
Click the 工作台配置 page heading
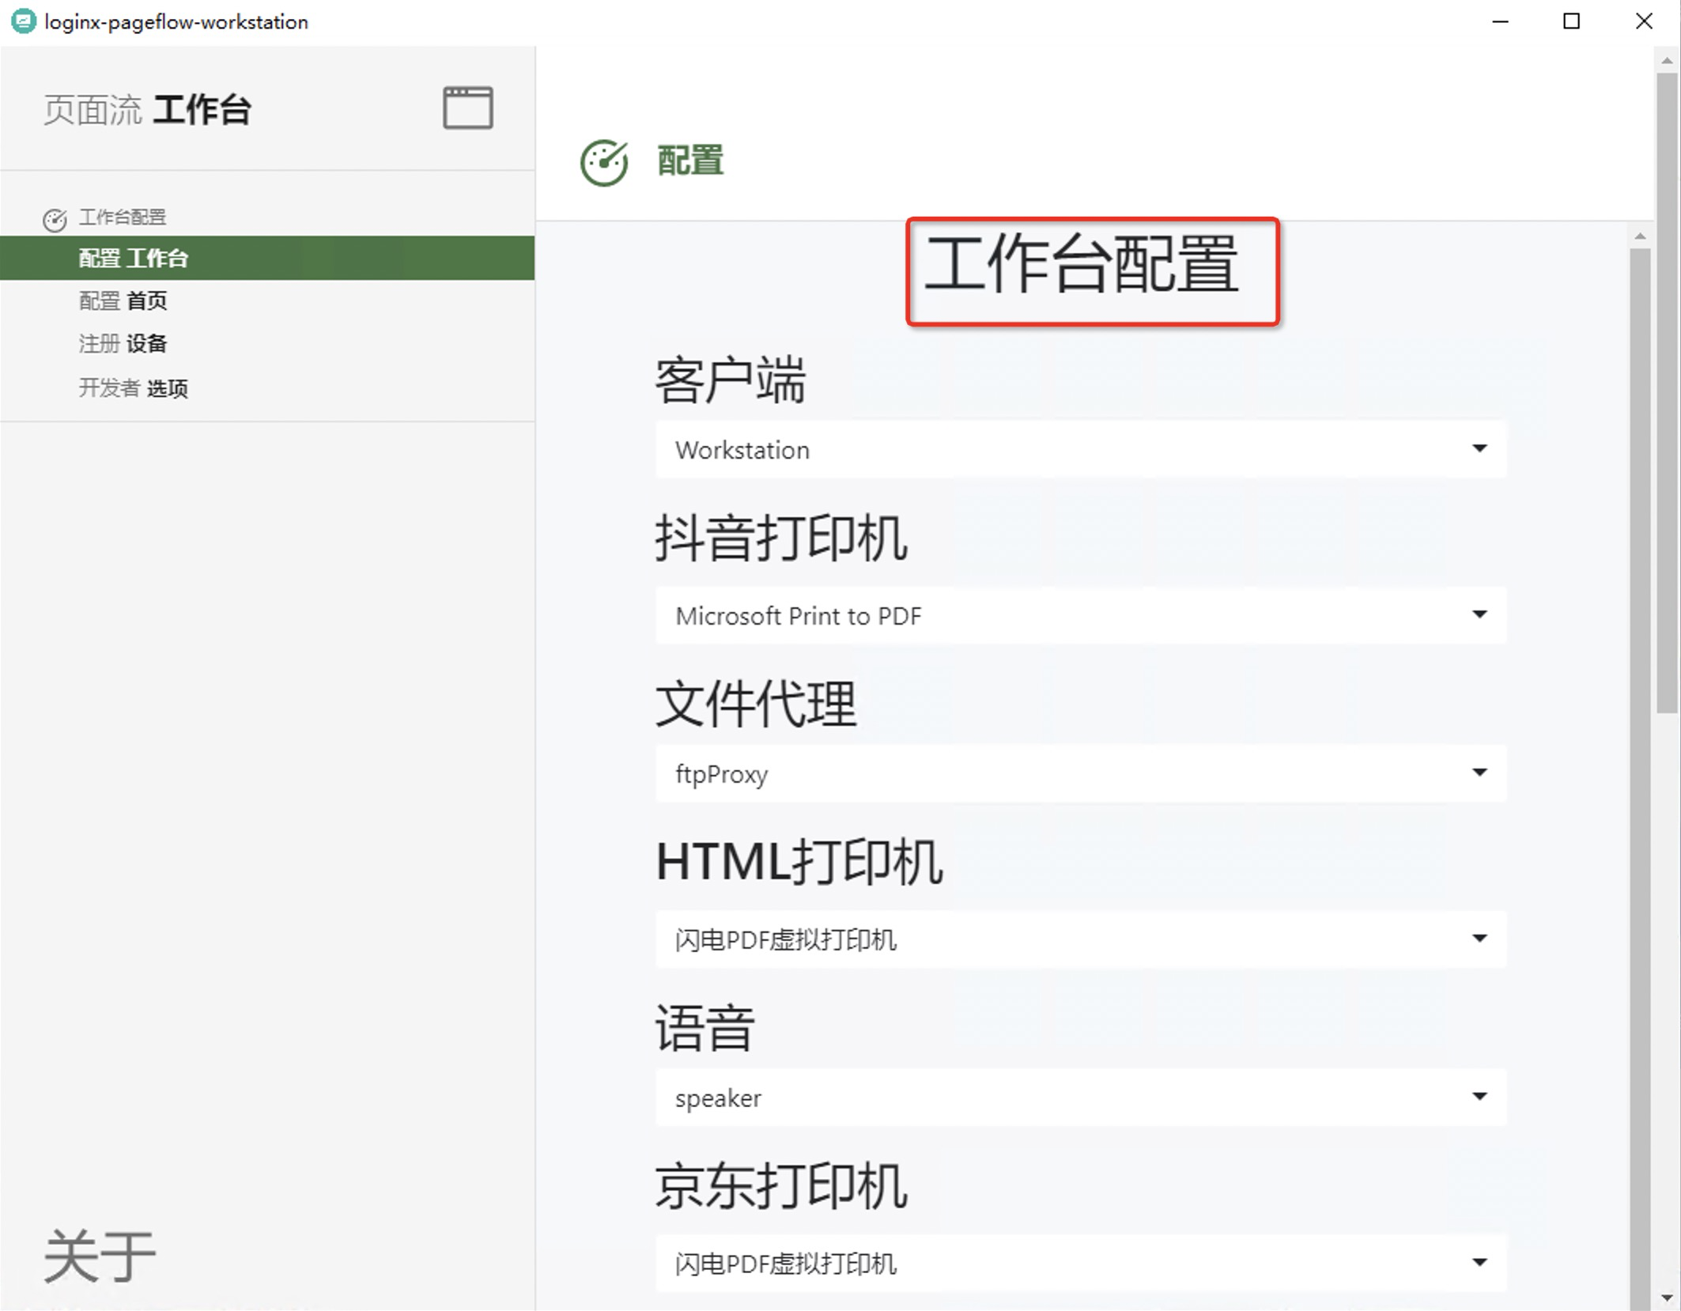[1080, 266]
